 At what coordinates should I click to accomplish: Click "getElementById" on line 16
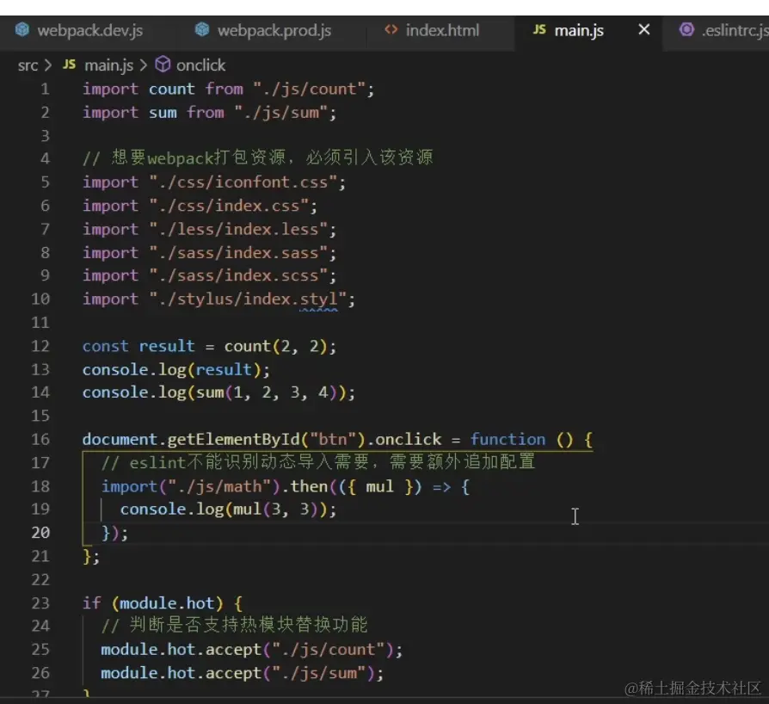coord(233,439)
